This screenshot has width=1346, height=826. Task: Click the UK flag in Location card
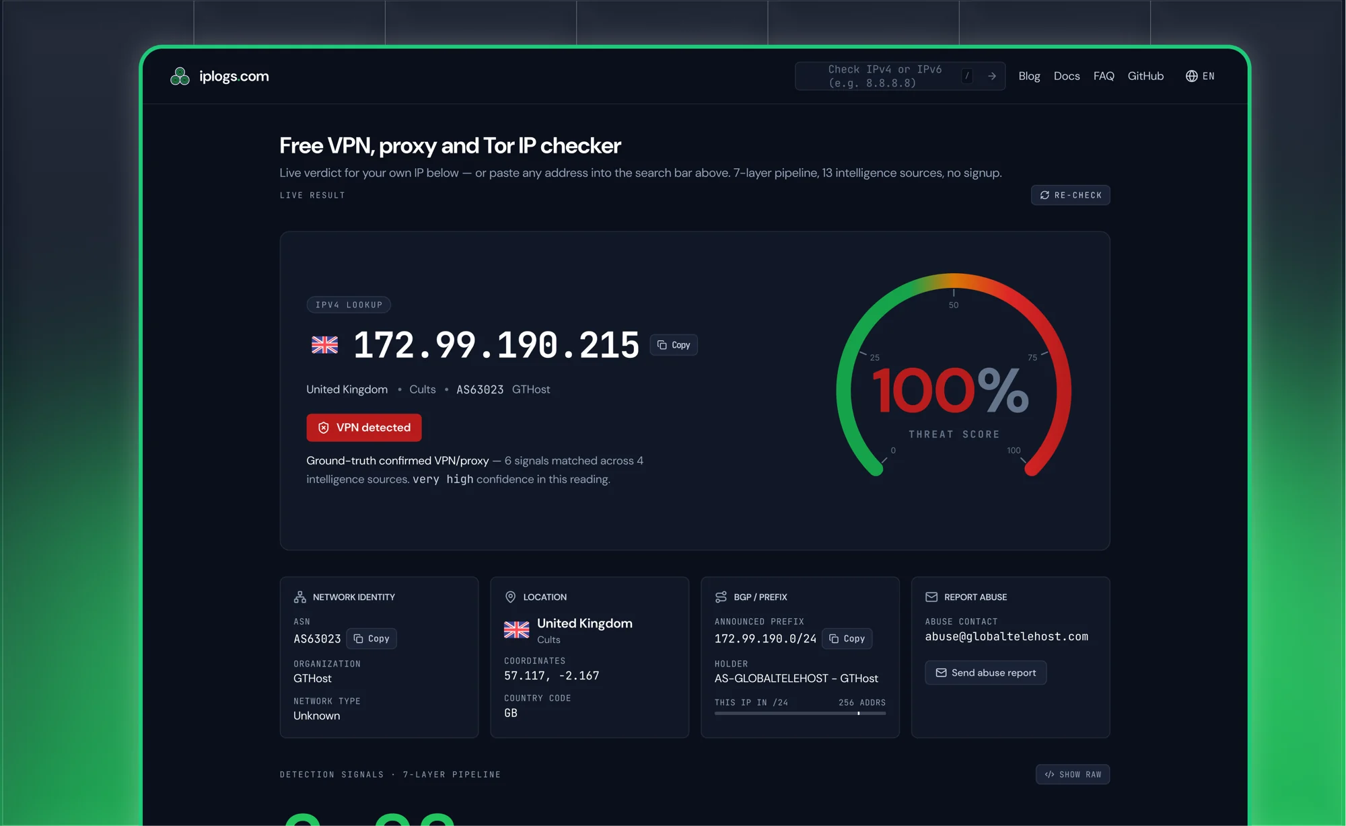516,630
